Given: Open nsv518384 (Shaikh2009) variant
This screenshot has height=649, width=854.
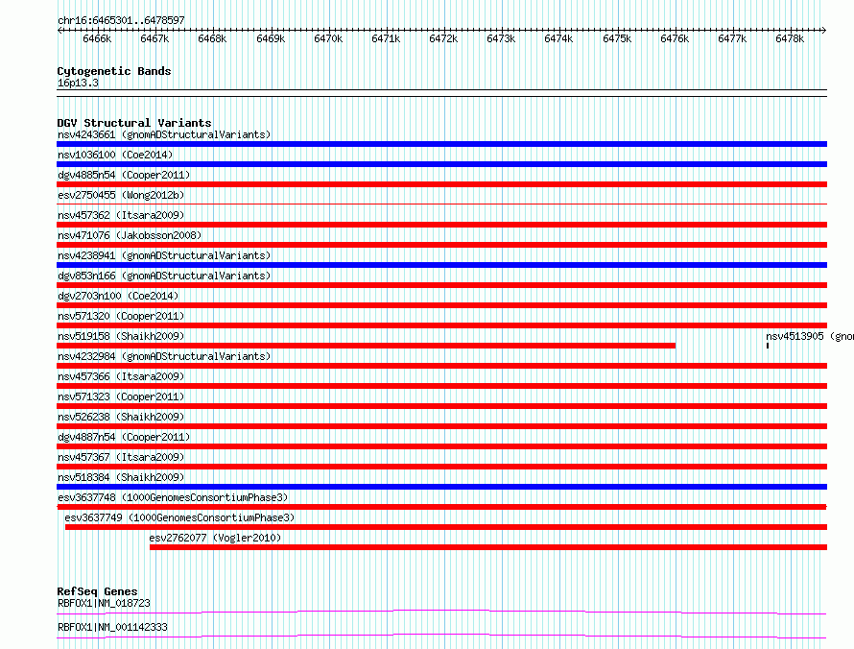Looking at the screenshot, I should click(121, 477).
